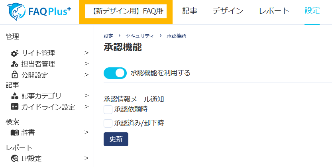This screenshot has height=167, width=332.
Task: Click the article category shapes icon
Action: (15, 96)
